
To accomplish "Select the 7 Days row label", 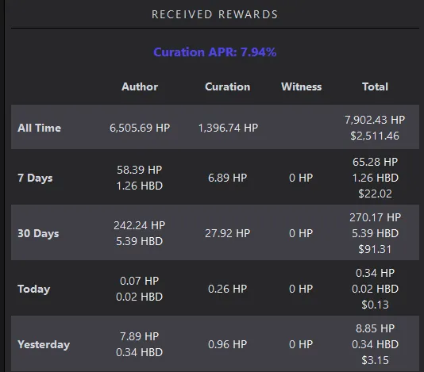I will [35, 178].
